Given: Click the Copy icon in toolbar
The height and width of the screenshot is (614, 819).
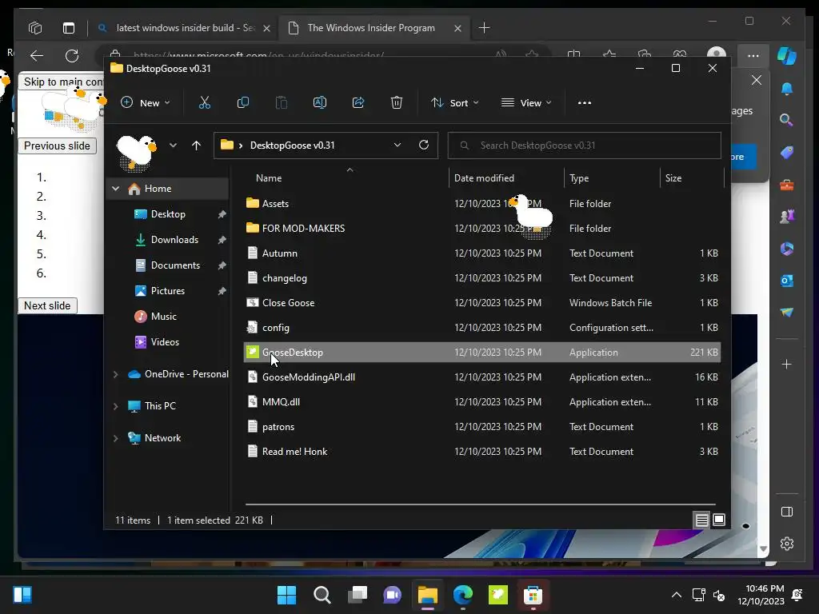Looking at the screenshot, I should [243, 103].
